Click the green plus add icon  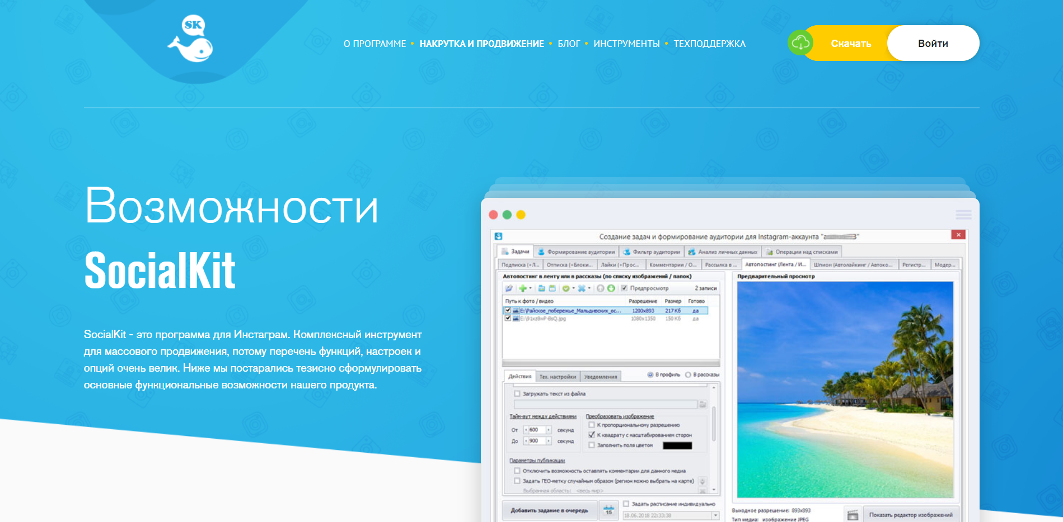(x=523, y=288)
